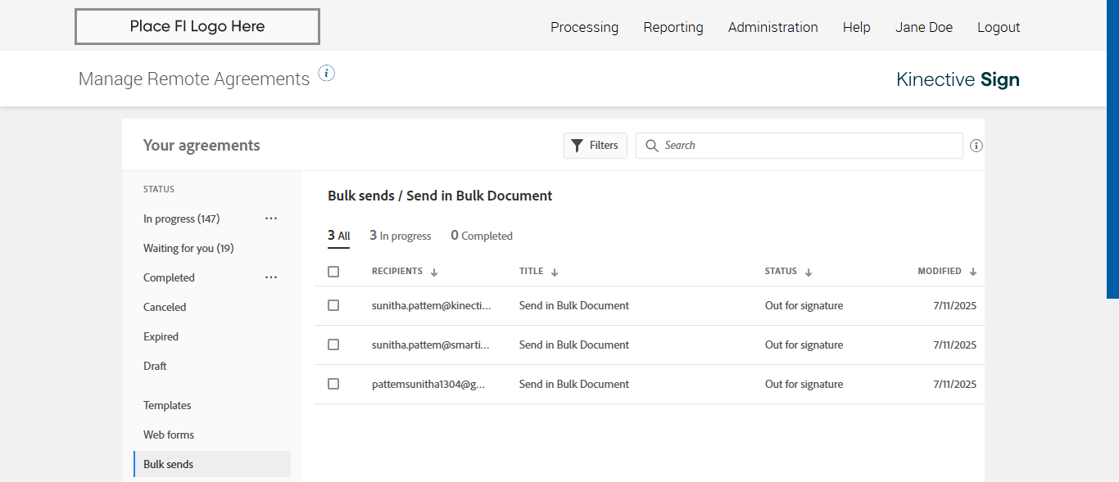Image resolution: width=1119 pixels, height=482 pixels.
Task: Select checkbox for pattemsunitha1304 row
Action: 333,384
